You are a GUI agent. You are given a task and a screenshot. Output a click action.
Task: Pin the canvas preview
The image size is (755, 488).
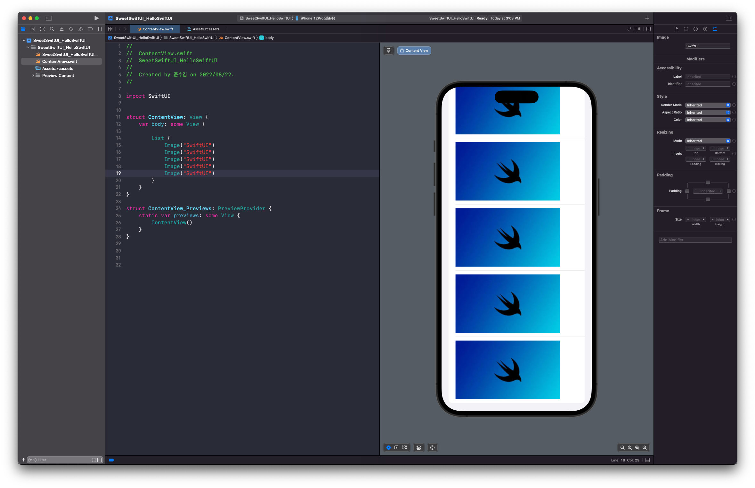pos(388,50)
